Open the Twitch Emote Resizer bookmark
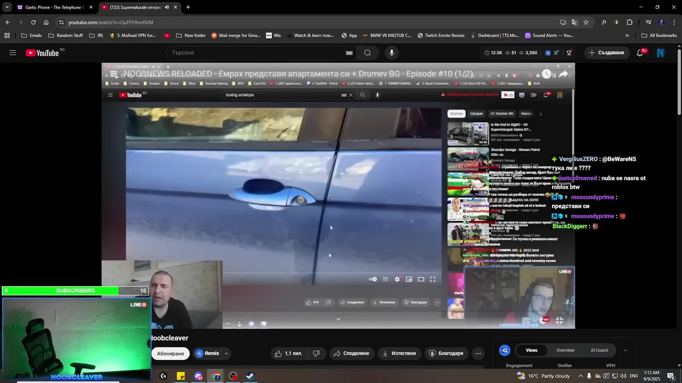The width and height of the screenshot is (682, 383). coord(441,36)
